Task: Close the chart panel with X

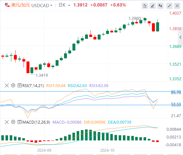Action: 177,6
